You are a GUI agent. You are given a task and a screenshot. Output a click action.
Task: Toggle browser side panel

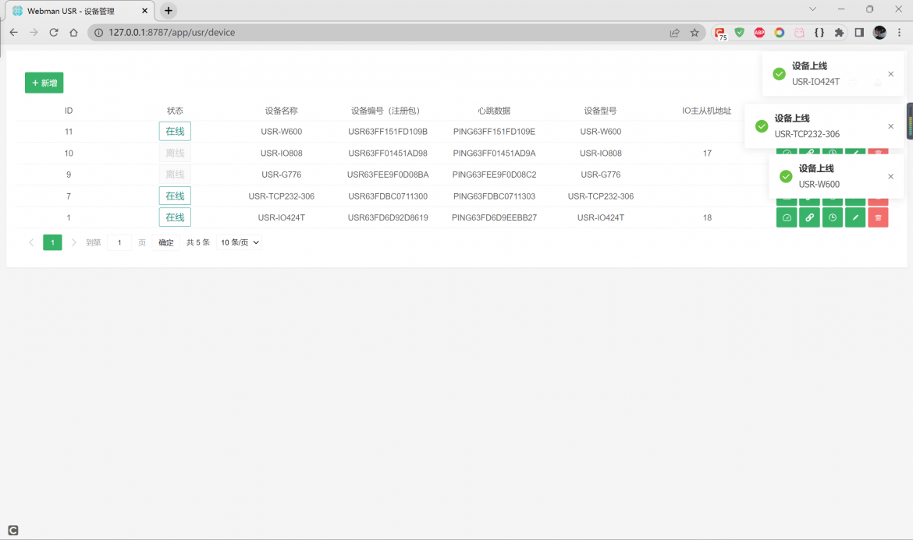point(859,33)
